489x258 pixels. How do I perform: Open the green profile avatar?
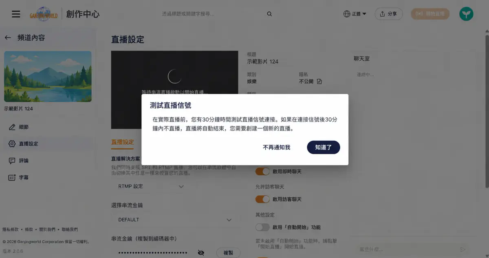click(x=466, y=14)
